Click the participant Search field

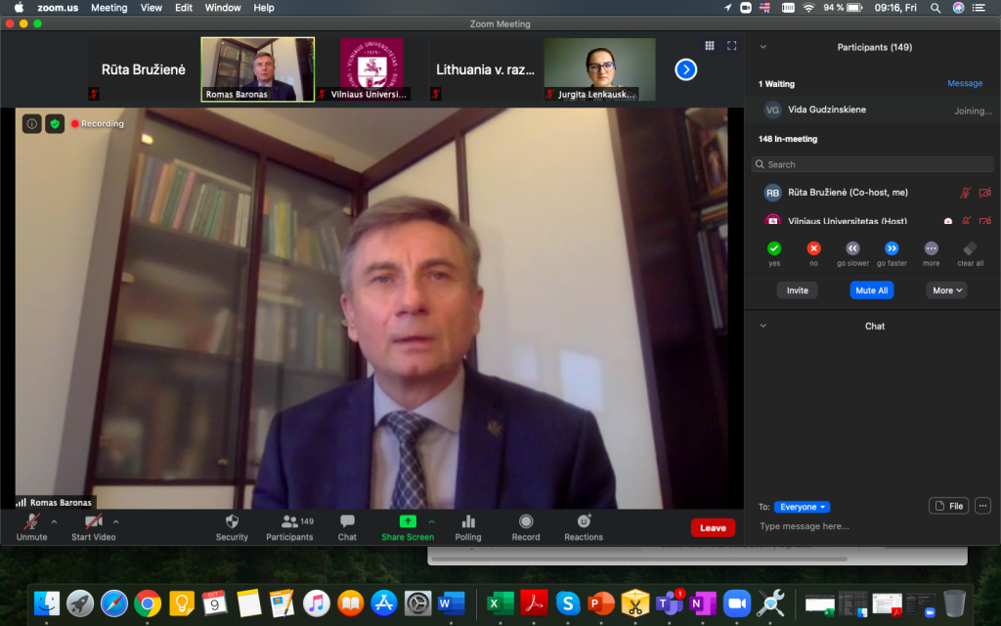point(872,164)
